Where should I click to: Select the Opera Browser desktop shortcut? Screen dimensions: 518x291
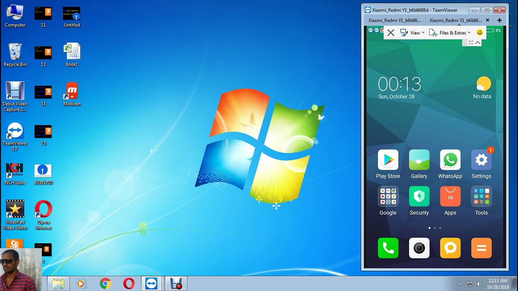pos(43,215)
